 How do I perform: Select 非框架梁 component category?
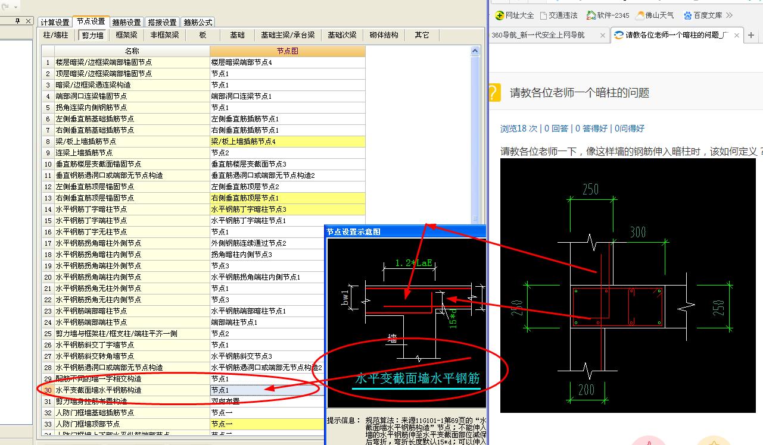point(164,35)
